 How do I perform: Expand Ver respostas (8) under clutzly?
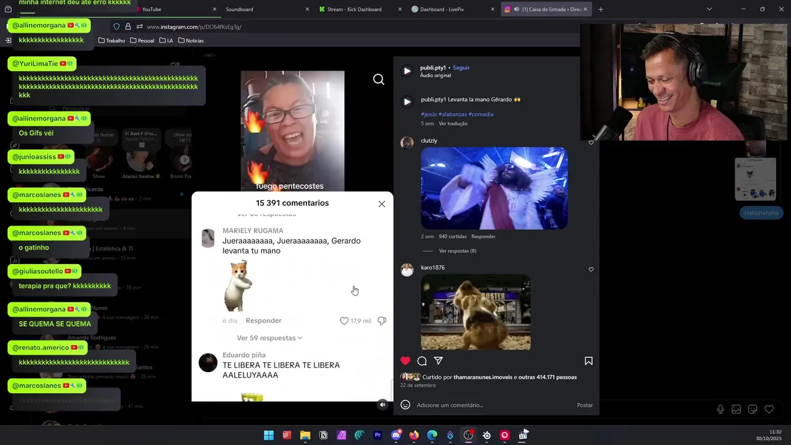click(457, 251)
